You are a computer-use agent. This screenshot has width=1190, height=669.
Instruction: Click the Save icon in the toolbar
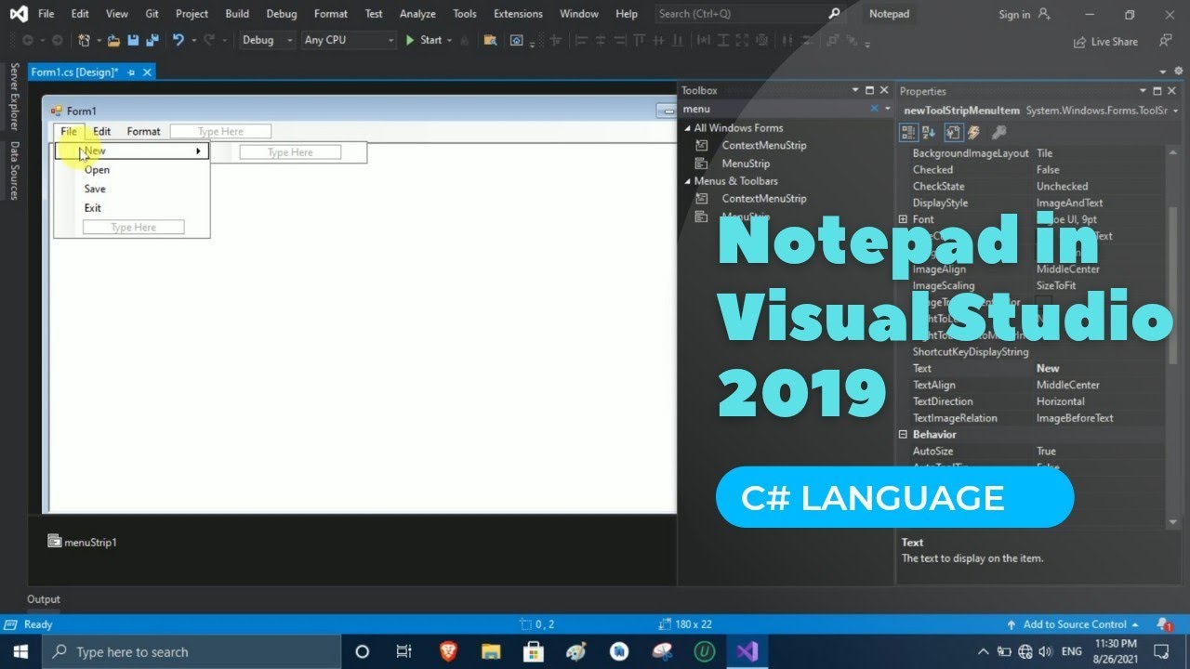(x=132, y=40)
